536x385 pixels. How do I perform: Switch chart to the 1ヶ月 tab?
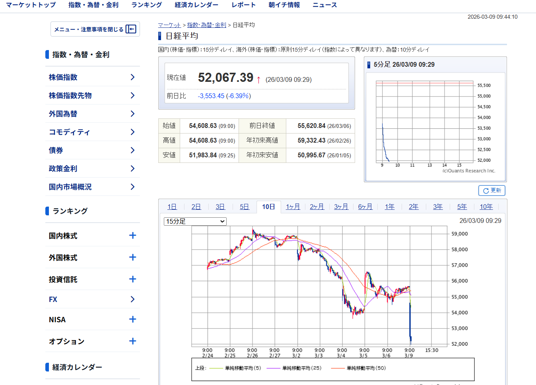pos(293,207)
